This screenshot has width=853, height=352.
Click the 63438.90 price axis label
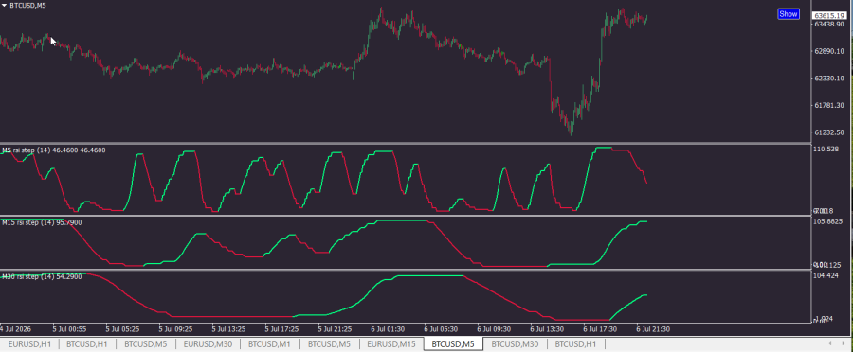(x=830, y=25)
